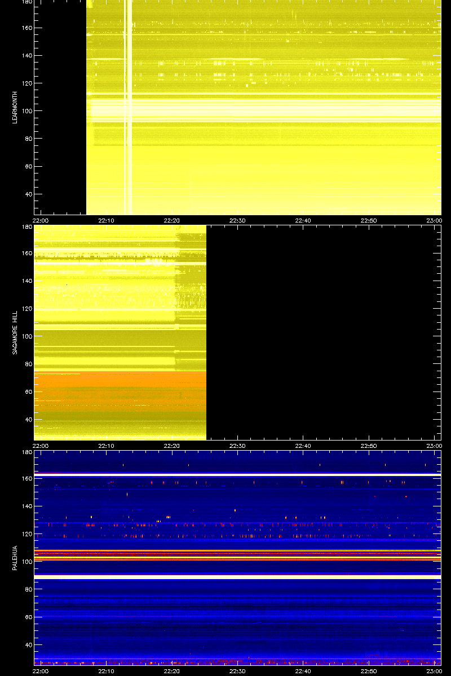Select the 40 tick label on Palehua axis

28,645
